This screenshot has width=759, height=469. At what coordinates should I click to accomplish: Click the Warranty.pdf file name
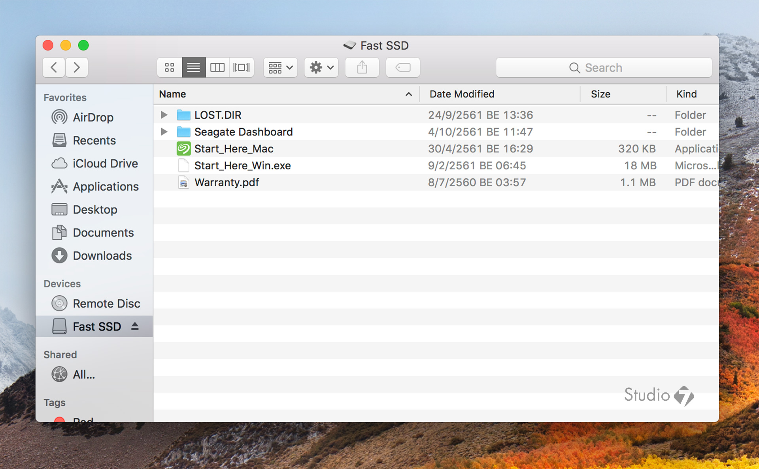[x=227, y=182]
